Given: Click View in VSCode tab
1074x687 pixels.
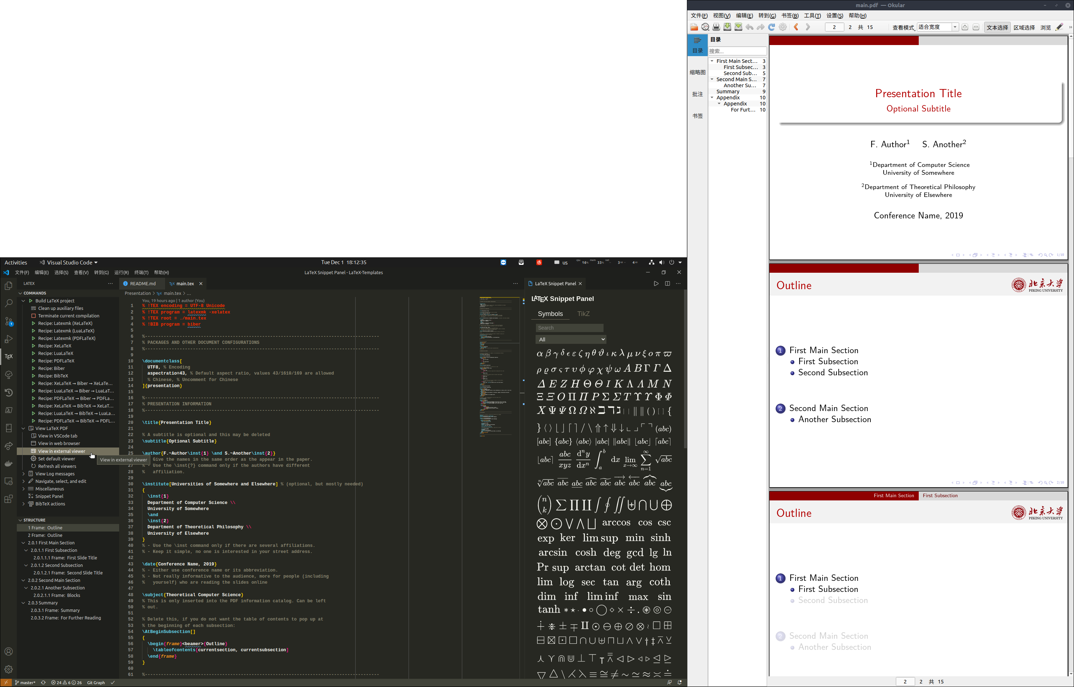Looking at the screenshot, I should pos(58,436).
